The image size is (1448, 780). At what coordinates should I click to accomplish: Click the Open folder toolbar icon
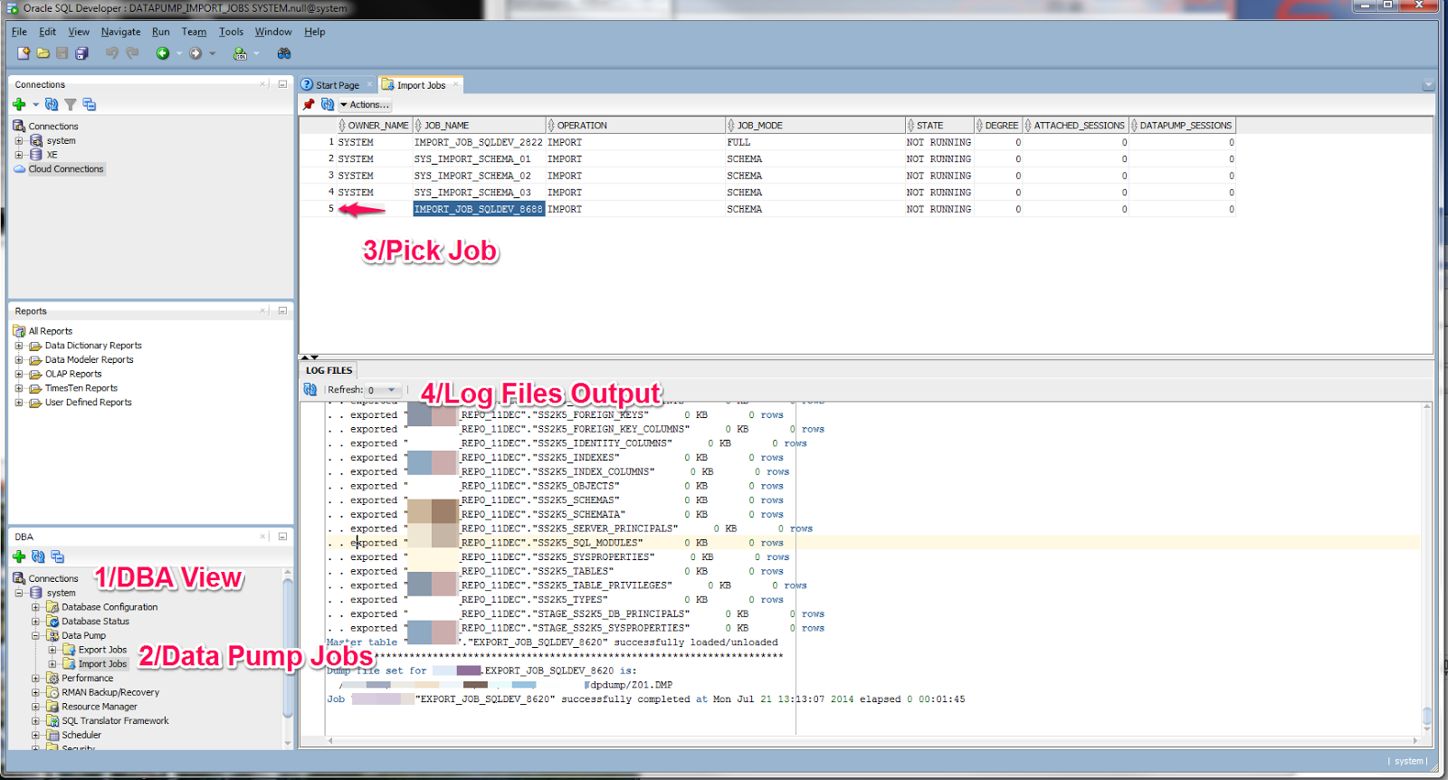[43, 53]
